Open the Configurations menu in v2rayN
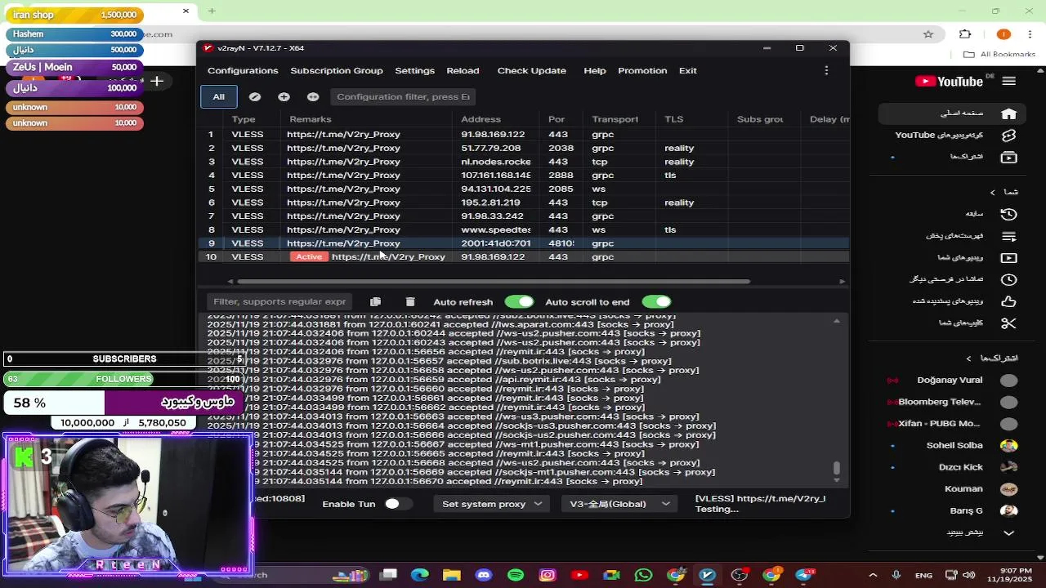The height and width of the screenshot is (588, 1046). (243, 70)
